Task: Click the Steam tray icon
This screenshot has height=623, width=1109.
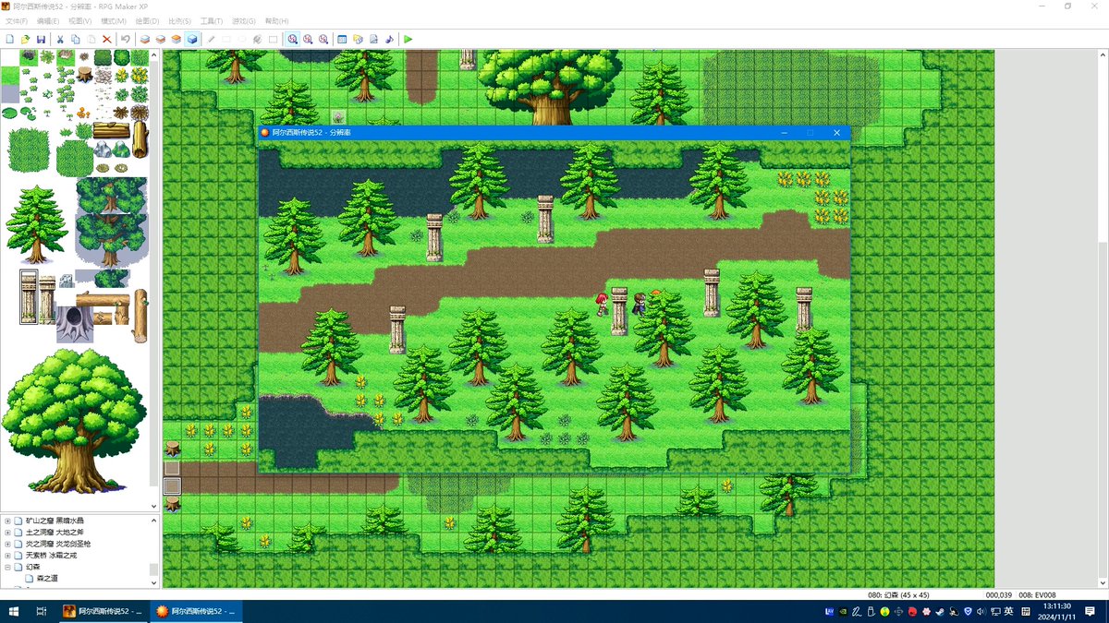Action: pyautogui.click(x=939, y=611)
